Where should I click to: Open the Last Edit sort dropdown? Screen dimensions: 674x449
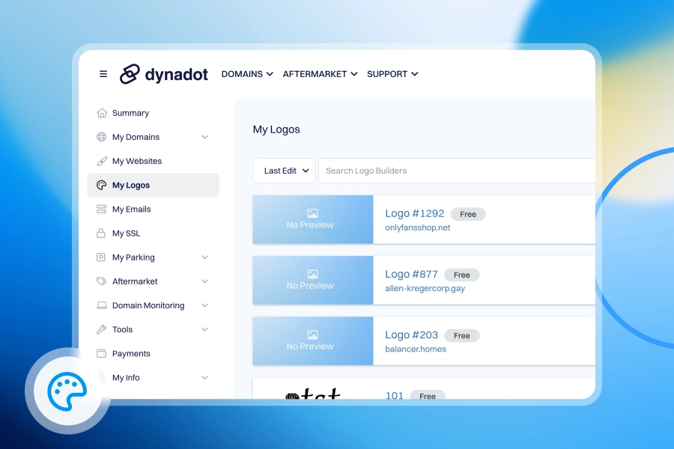click(x=284, y=171)
